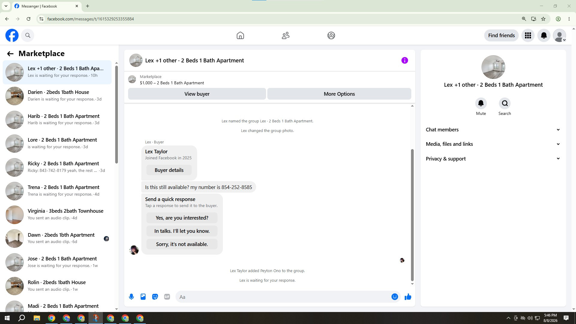Select the Messenger | Facebook tab
Image resolution: width=576 pixels, height=324 pixels.
(46, 6)
